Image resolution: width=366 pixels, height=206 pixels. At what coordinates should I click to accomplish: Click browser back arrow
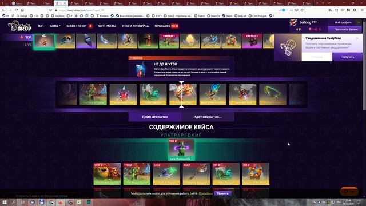4,10
